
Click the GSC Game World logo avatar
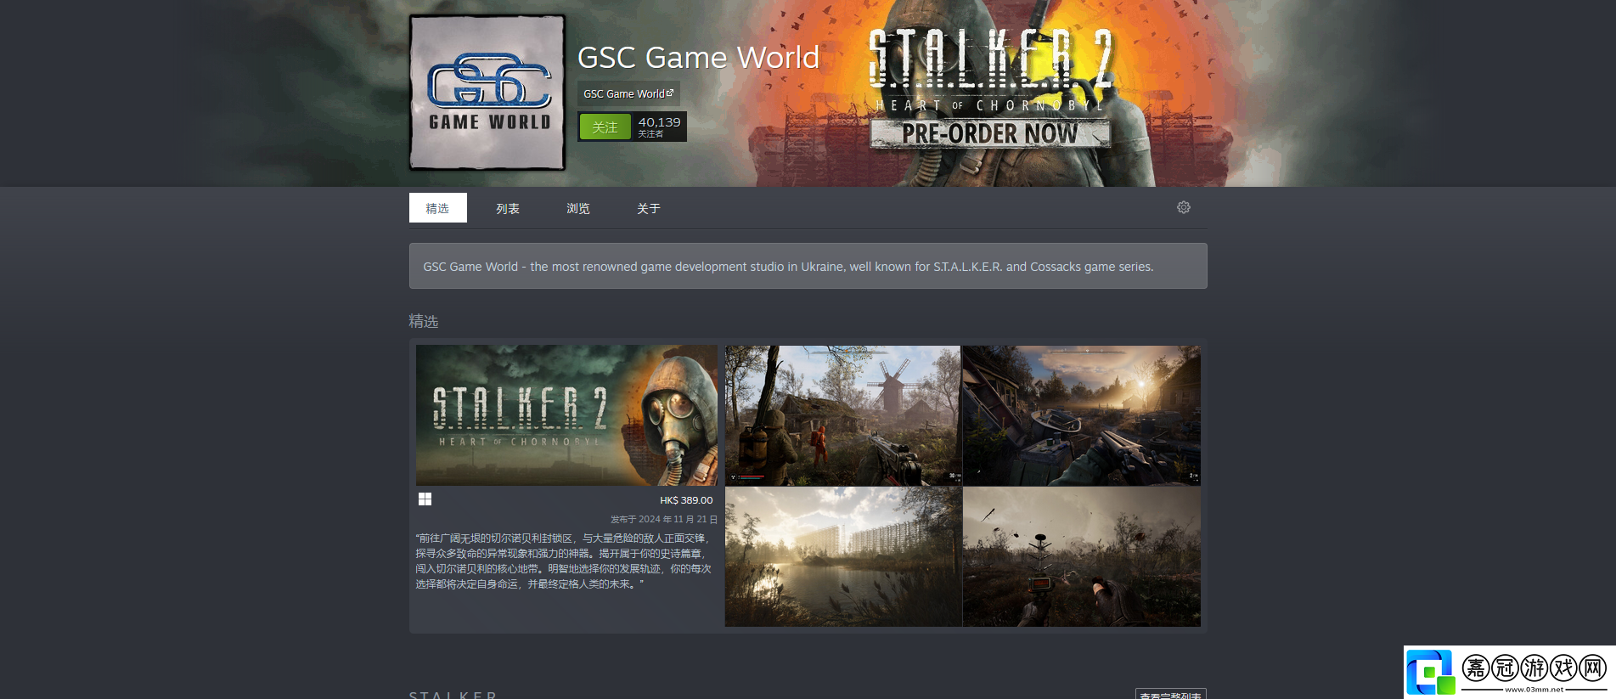pyautogui.click(x=487, y=92)
